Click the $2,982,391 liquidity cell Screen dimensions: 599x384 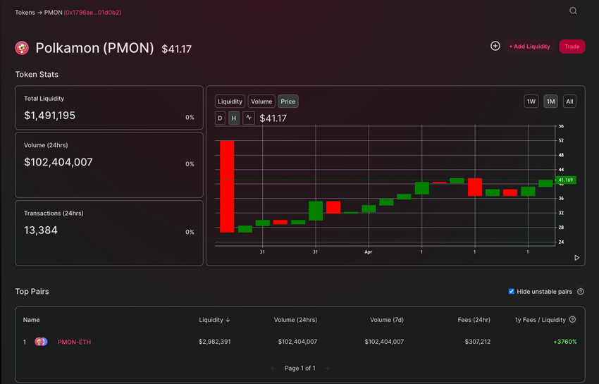(214, 342)
